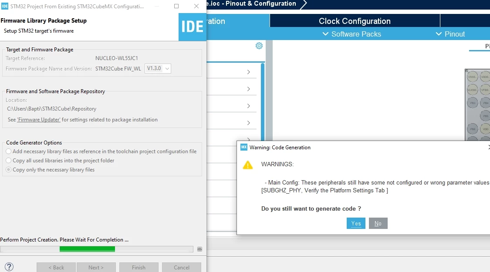Click the Finish button in the wizard
The width and height of the screenshot is (490, 272).
[x=139, y=267]
